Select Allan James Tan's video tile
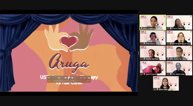193x106 pixels. coord(179,53)
